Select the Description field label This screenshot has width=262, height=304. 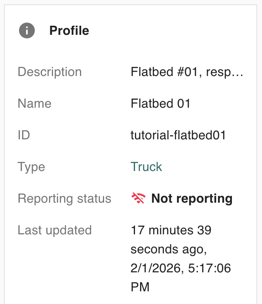tap(49, 72)
